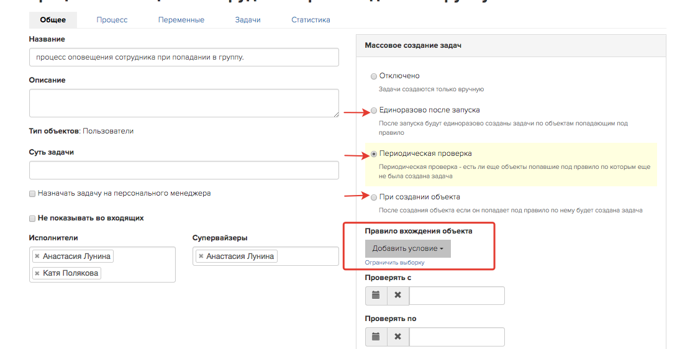
Task: Open calendar picker for Проверять по
Action: (x=376, y=337)
